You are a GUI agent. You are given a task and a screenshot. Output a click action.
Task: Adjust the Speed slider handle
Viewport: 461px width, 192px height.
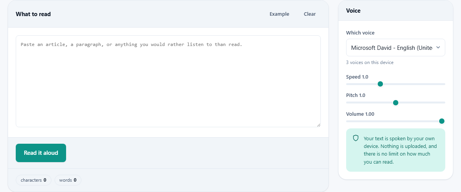[x=380, y=84]
